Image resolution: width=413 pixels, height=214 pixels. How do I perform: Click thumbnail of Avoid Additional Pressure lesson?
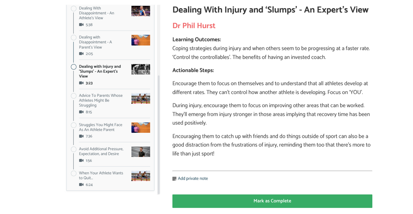click(141, 151)
